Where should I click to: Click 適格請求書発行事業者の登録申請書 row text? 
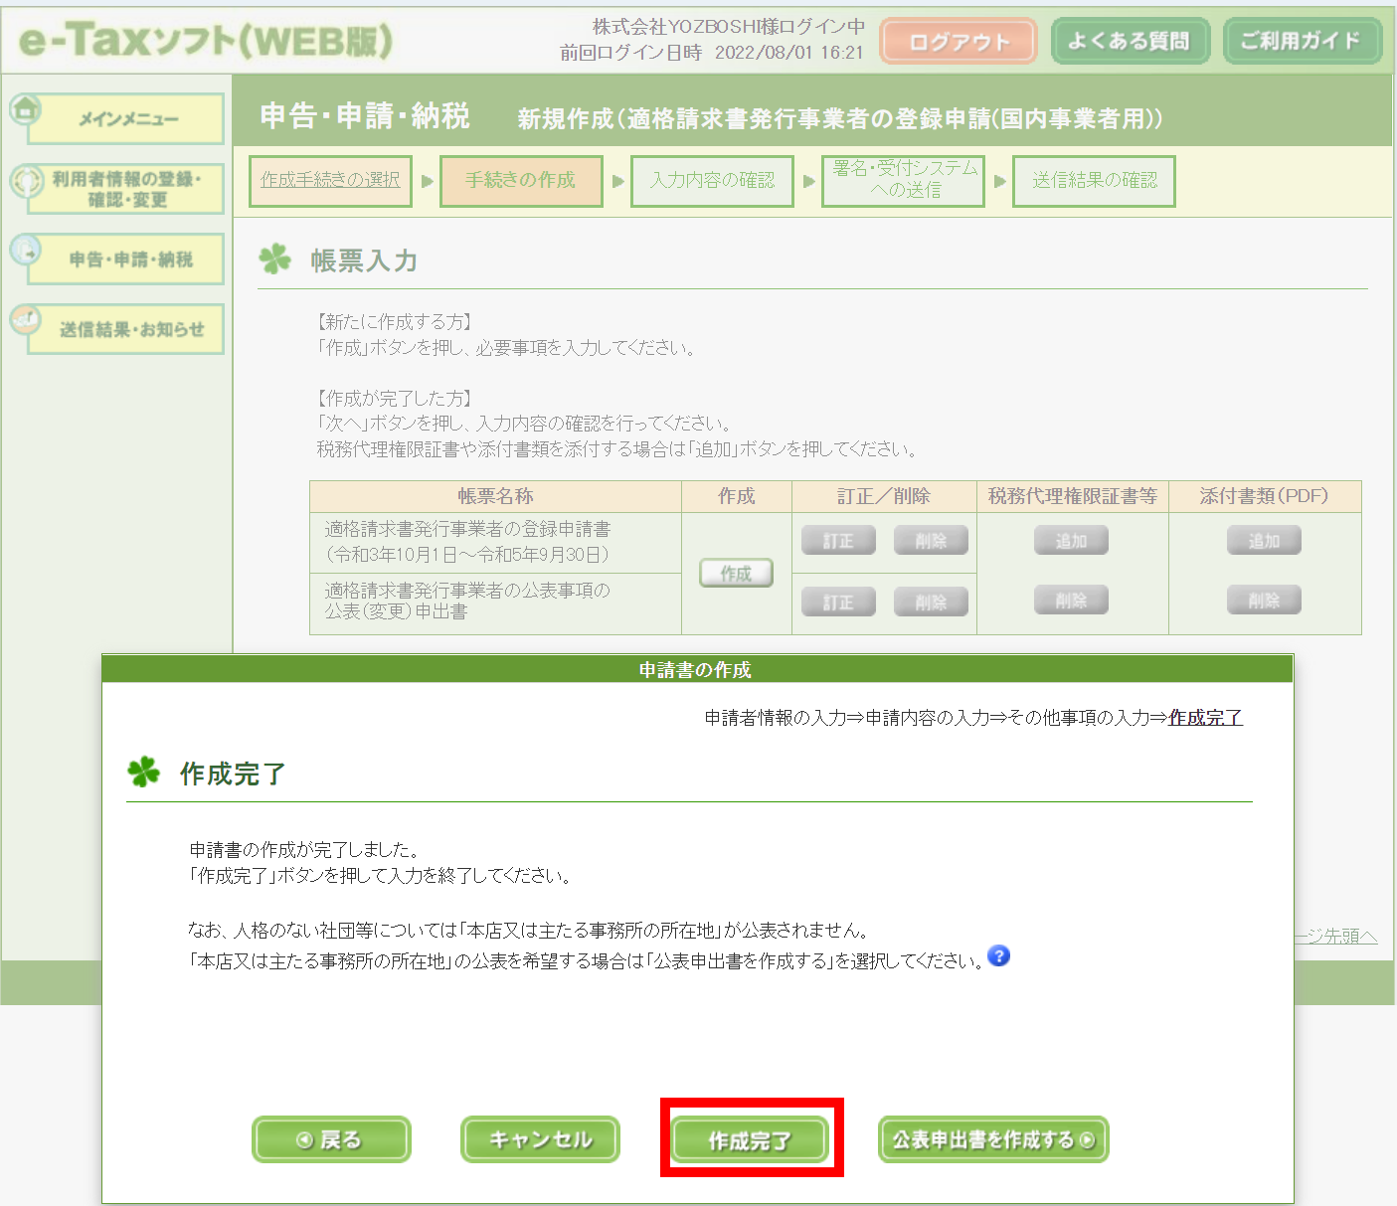point(467,542)
